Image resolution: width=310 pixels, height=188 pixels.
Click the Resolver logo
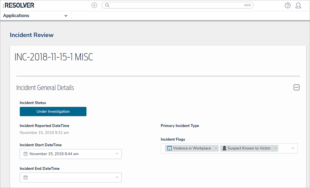(18, 5)
